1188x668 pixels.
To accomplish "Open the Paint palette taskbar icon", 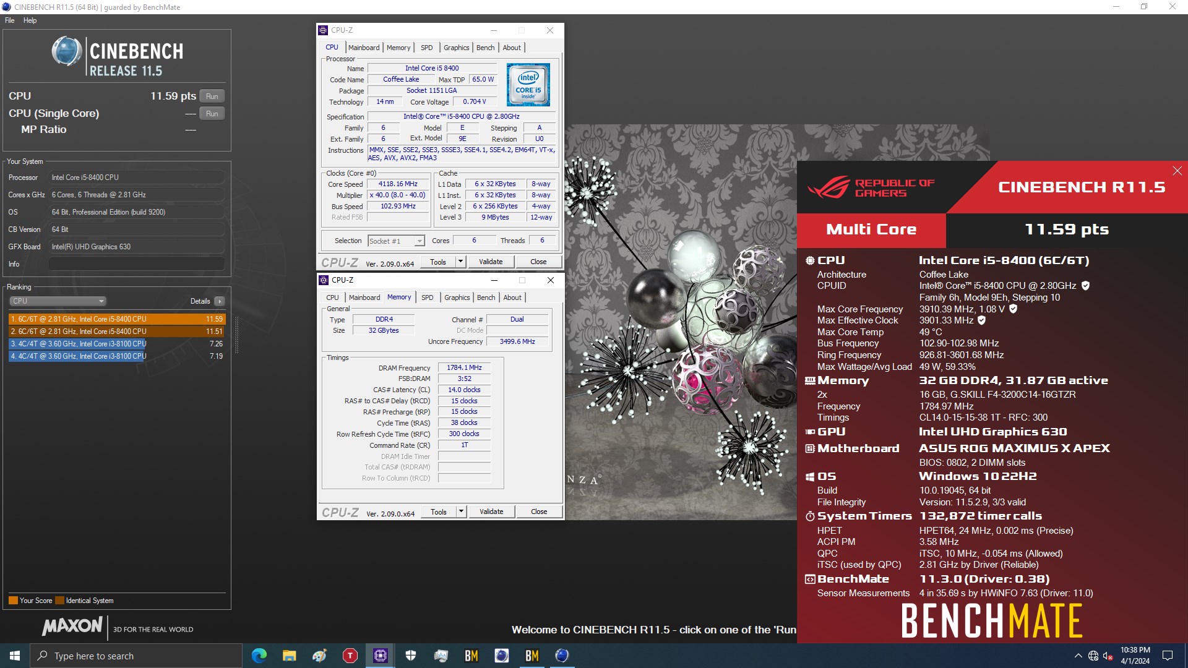I will pos(319,656).
